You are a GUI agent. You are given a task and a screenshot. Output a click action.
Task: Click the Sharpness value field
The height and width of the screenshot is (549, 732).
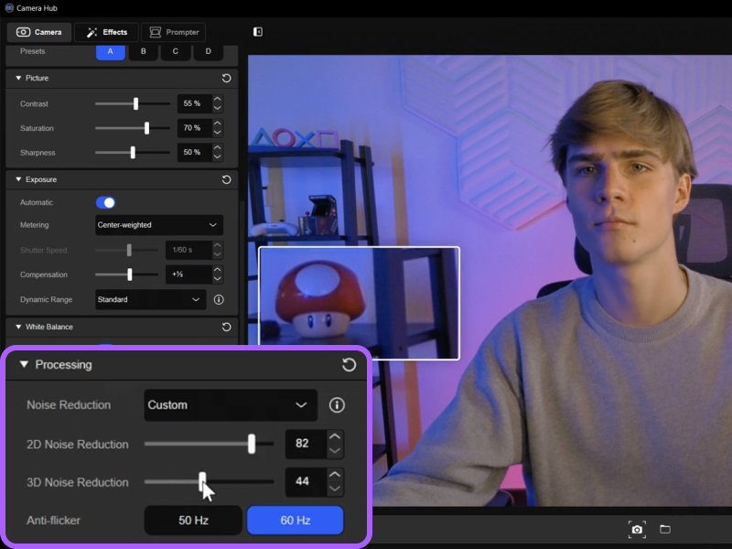click(x=195, y=152)
